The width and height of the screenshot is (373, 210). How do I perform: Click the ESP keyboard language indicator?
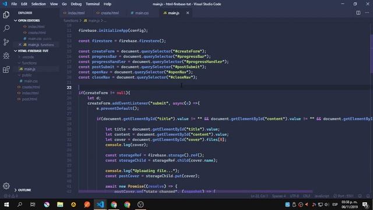point(335,205)
